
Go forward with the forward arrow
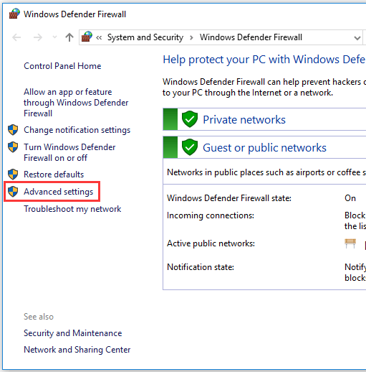coord(38,37)
